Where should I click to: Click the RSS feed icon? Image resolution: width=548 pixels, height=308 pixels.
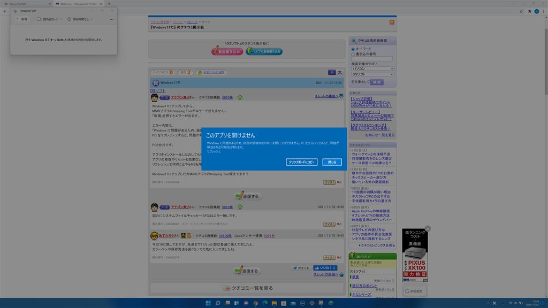[392, 22]
